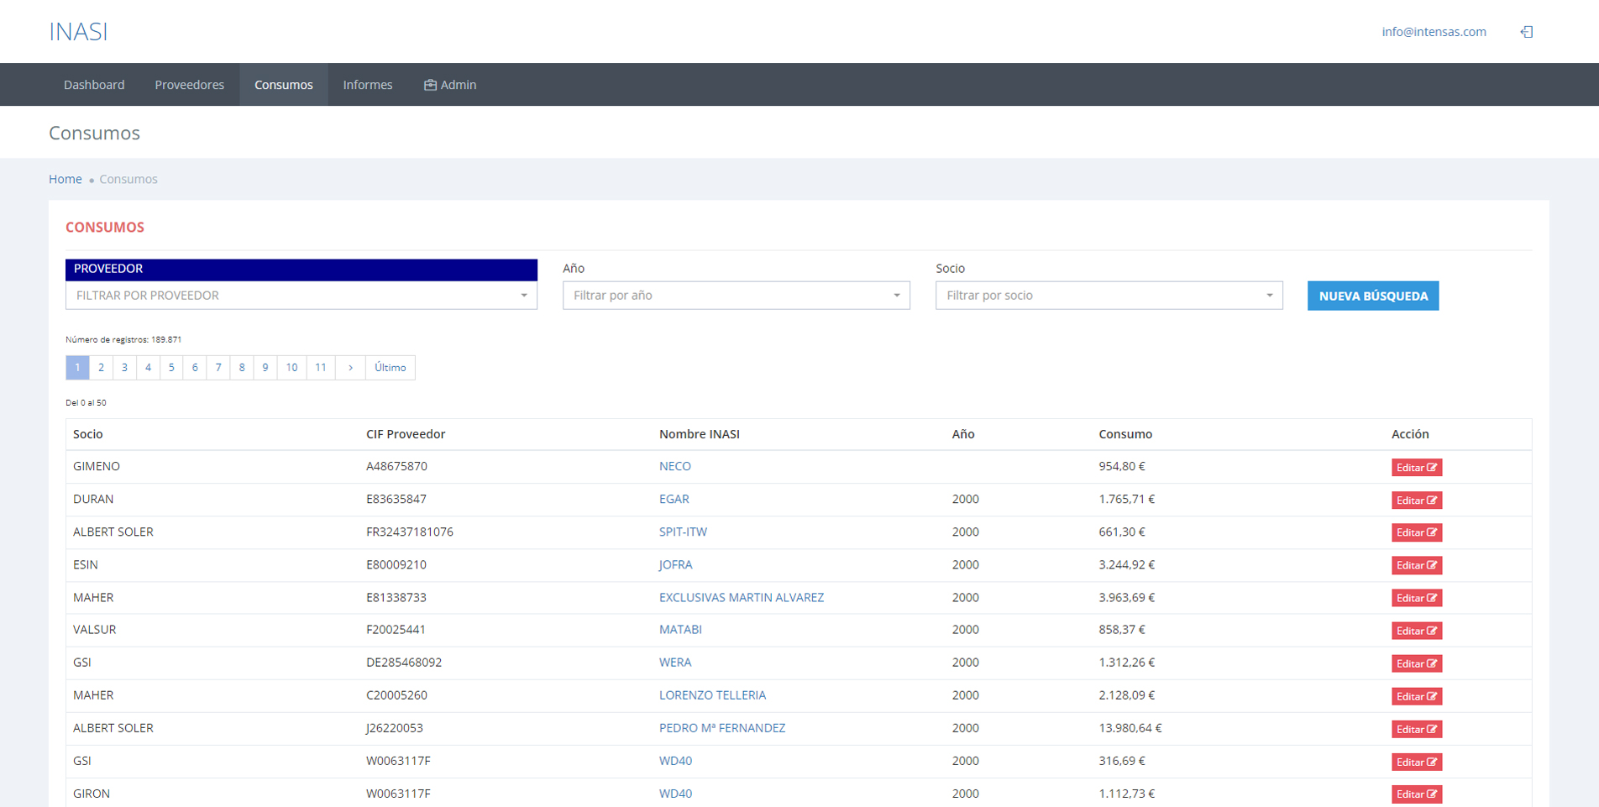This screenshot has height=807, width=1599.
Task: Edit the JOFRA row entry
Action: pyautogui.click(x=1416, y=566)
